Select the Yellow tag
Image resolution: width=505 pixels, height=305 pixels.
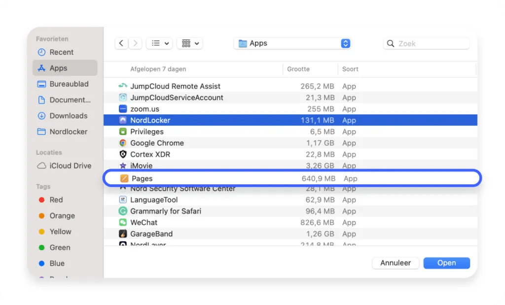pos(65,232)
